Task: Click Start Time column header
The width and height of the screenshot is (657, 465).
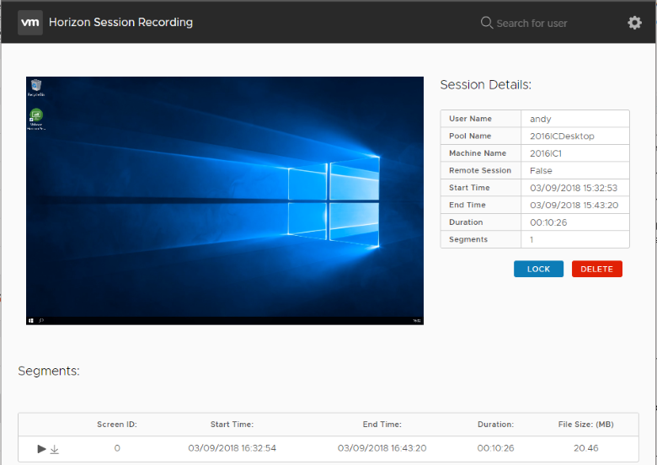Action: [232, 425]
